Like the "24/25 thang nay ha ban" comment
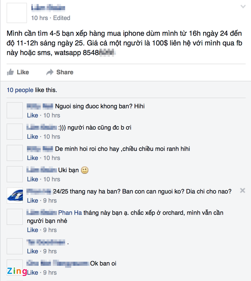This screenshot has height=281, width=251. coord(32,200)
